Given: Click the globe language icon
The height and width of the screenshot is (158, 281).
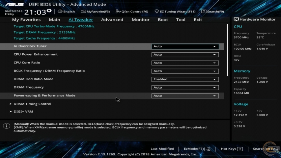Looking at the screenshot, I should [x=60, y=11].
